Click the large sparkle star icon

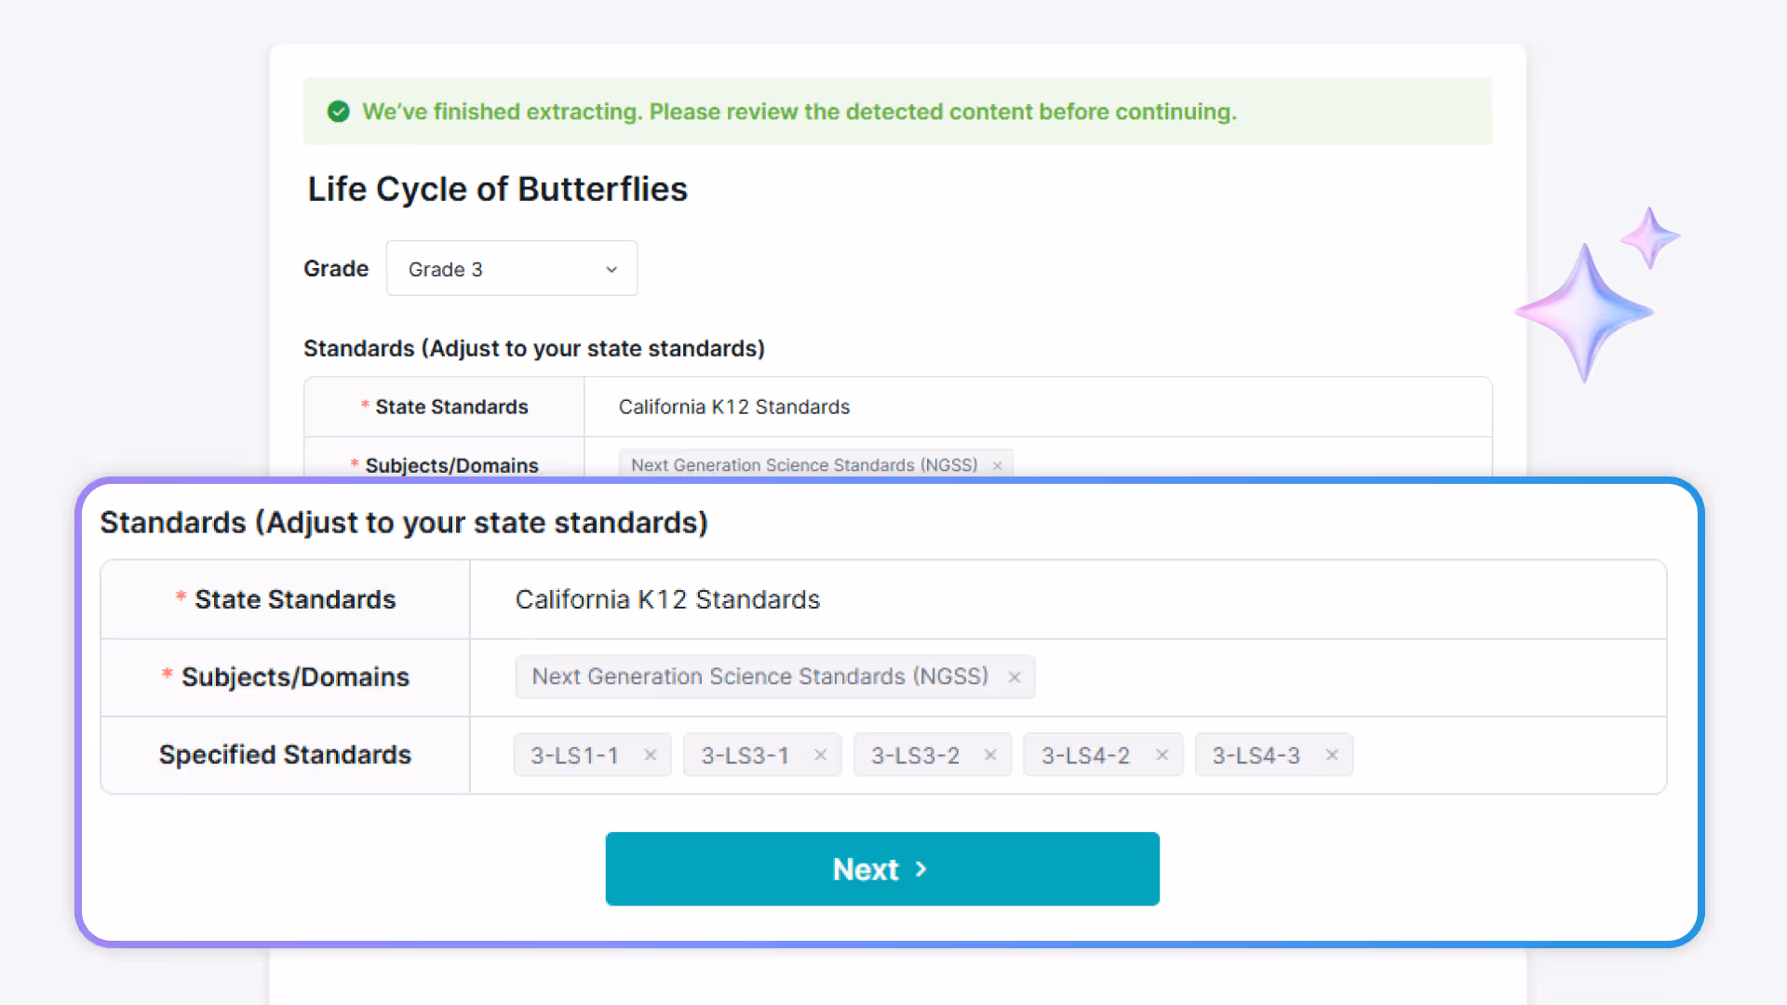coord(1584,312)
